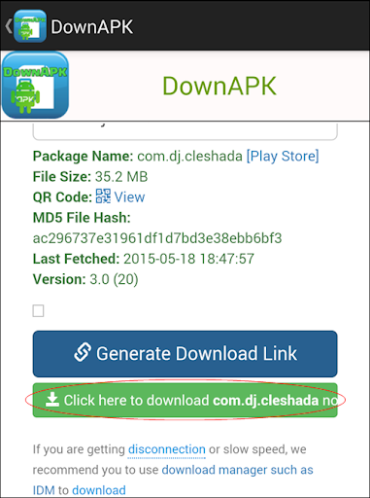Viewport: 370px width, 498px height.
Task: Click here to download com.dj.cleshada now
Action: coord(185,400)
